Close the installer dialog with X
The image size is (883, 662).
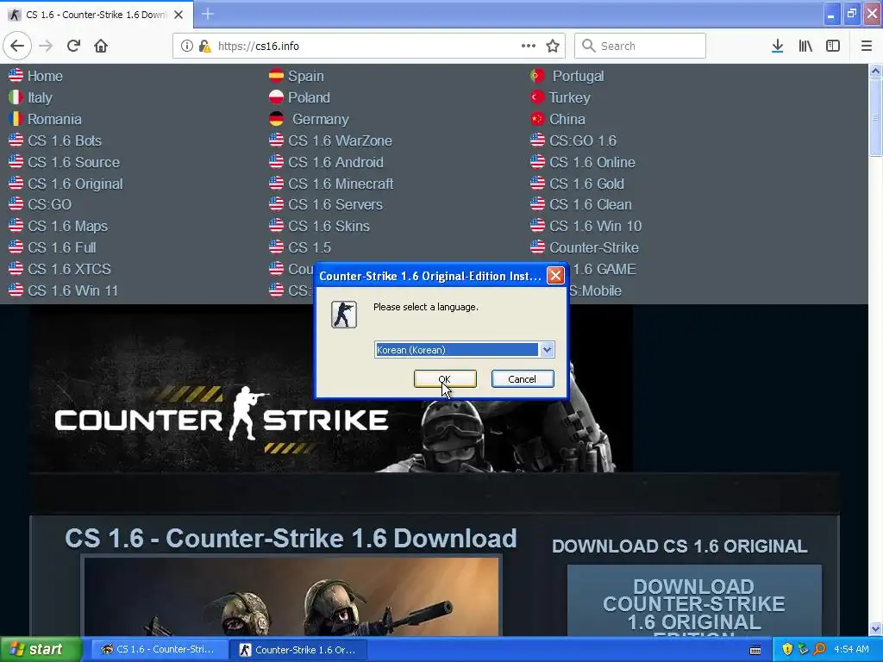tap(555, 275)
